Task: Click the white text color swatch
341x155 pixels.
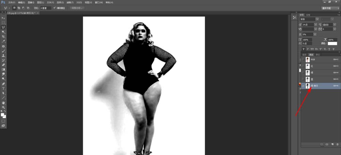Action: pos(332,44)
